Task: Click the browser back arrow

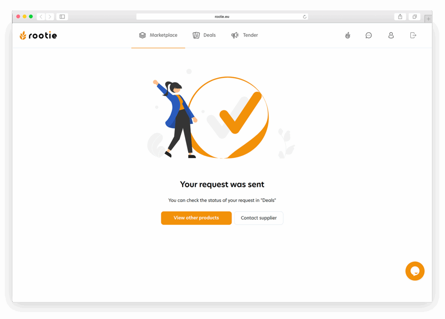Action: click(41, 17)
